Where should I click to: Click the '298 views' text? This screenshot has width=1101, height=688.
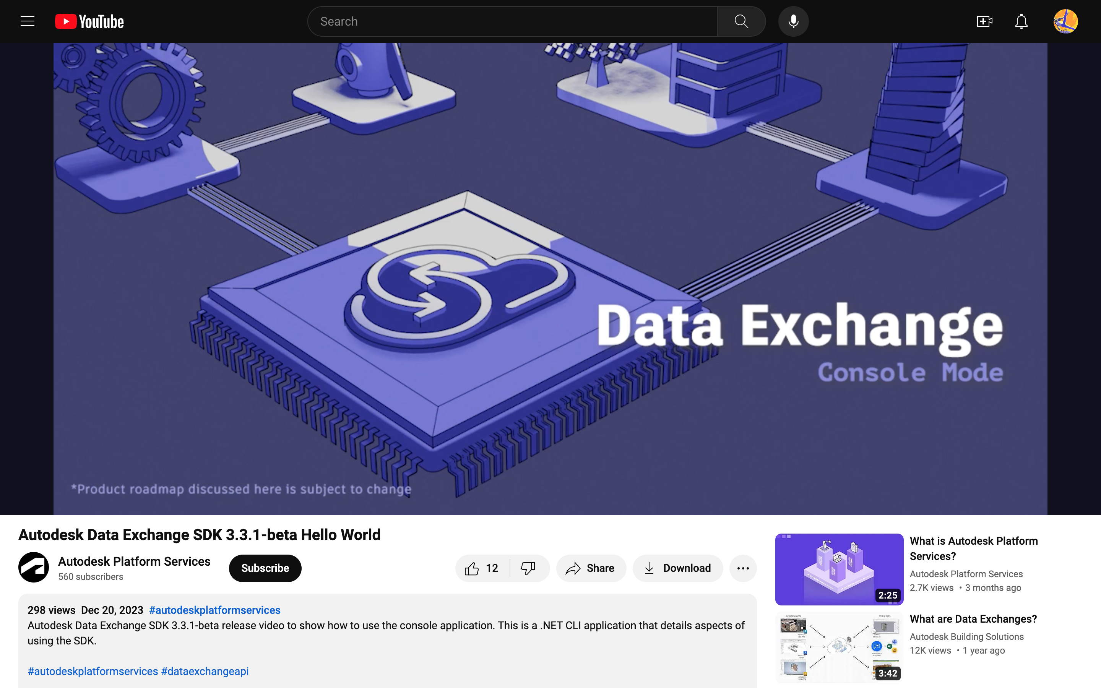tap(51, 610)
